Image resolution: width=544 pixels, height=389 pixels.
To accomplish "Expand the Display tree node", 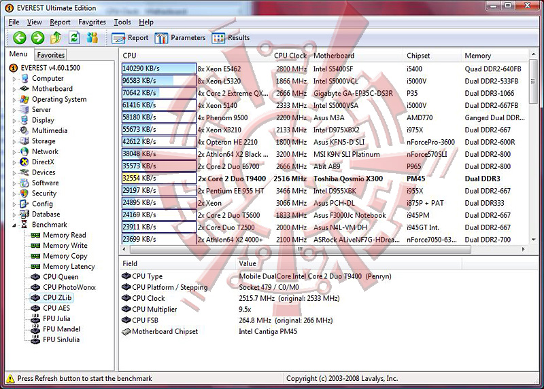I will tap(14, 121).
